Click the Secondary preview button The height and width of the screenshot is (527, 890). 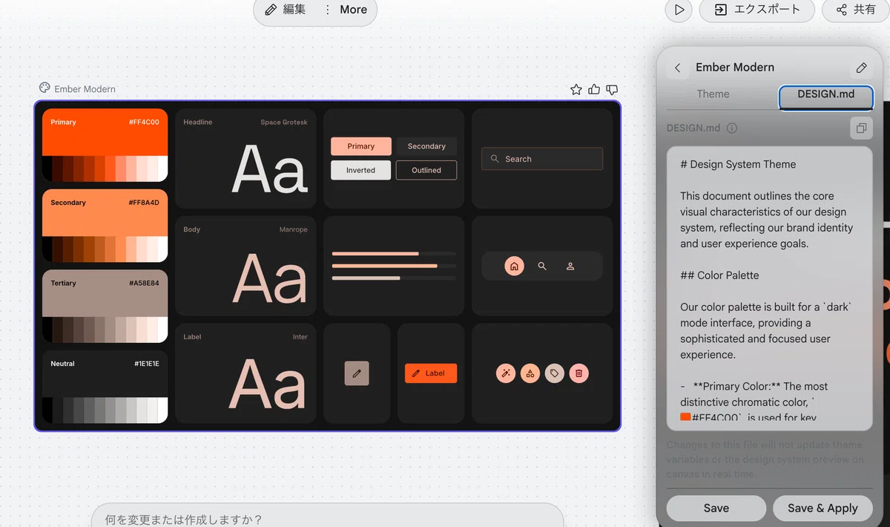point(426,146)
